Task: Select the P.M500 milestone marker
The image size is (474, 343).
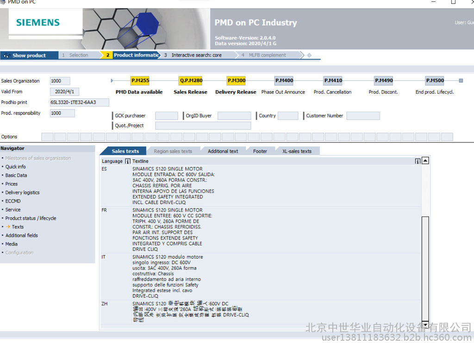Action: pyautogui.click(x=435, y=80)
